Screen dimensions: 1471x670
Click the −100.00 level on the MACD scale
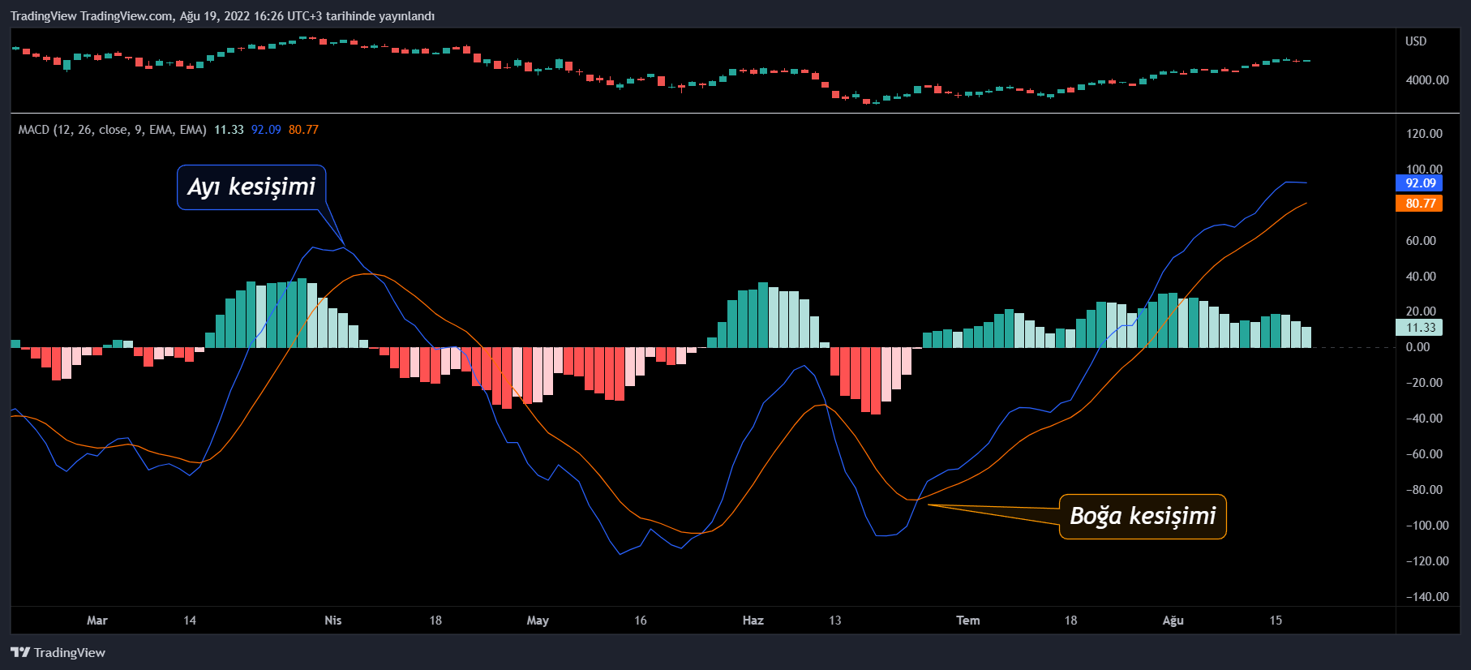click(x=1427, y=526)
